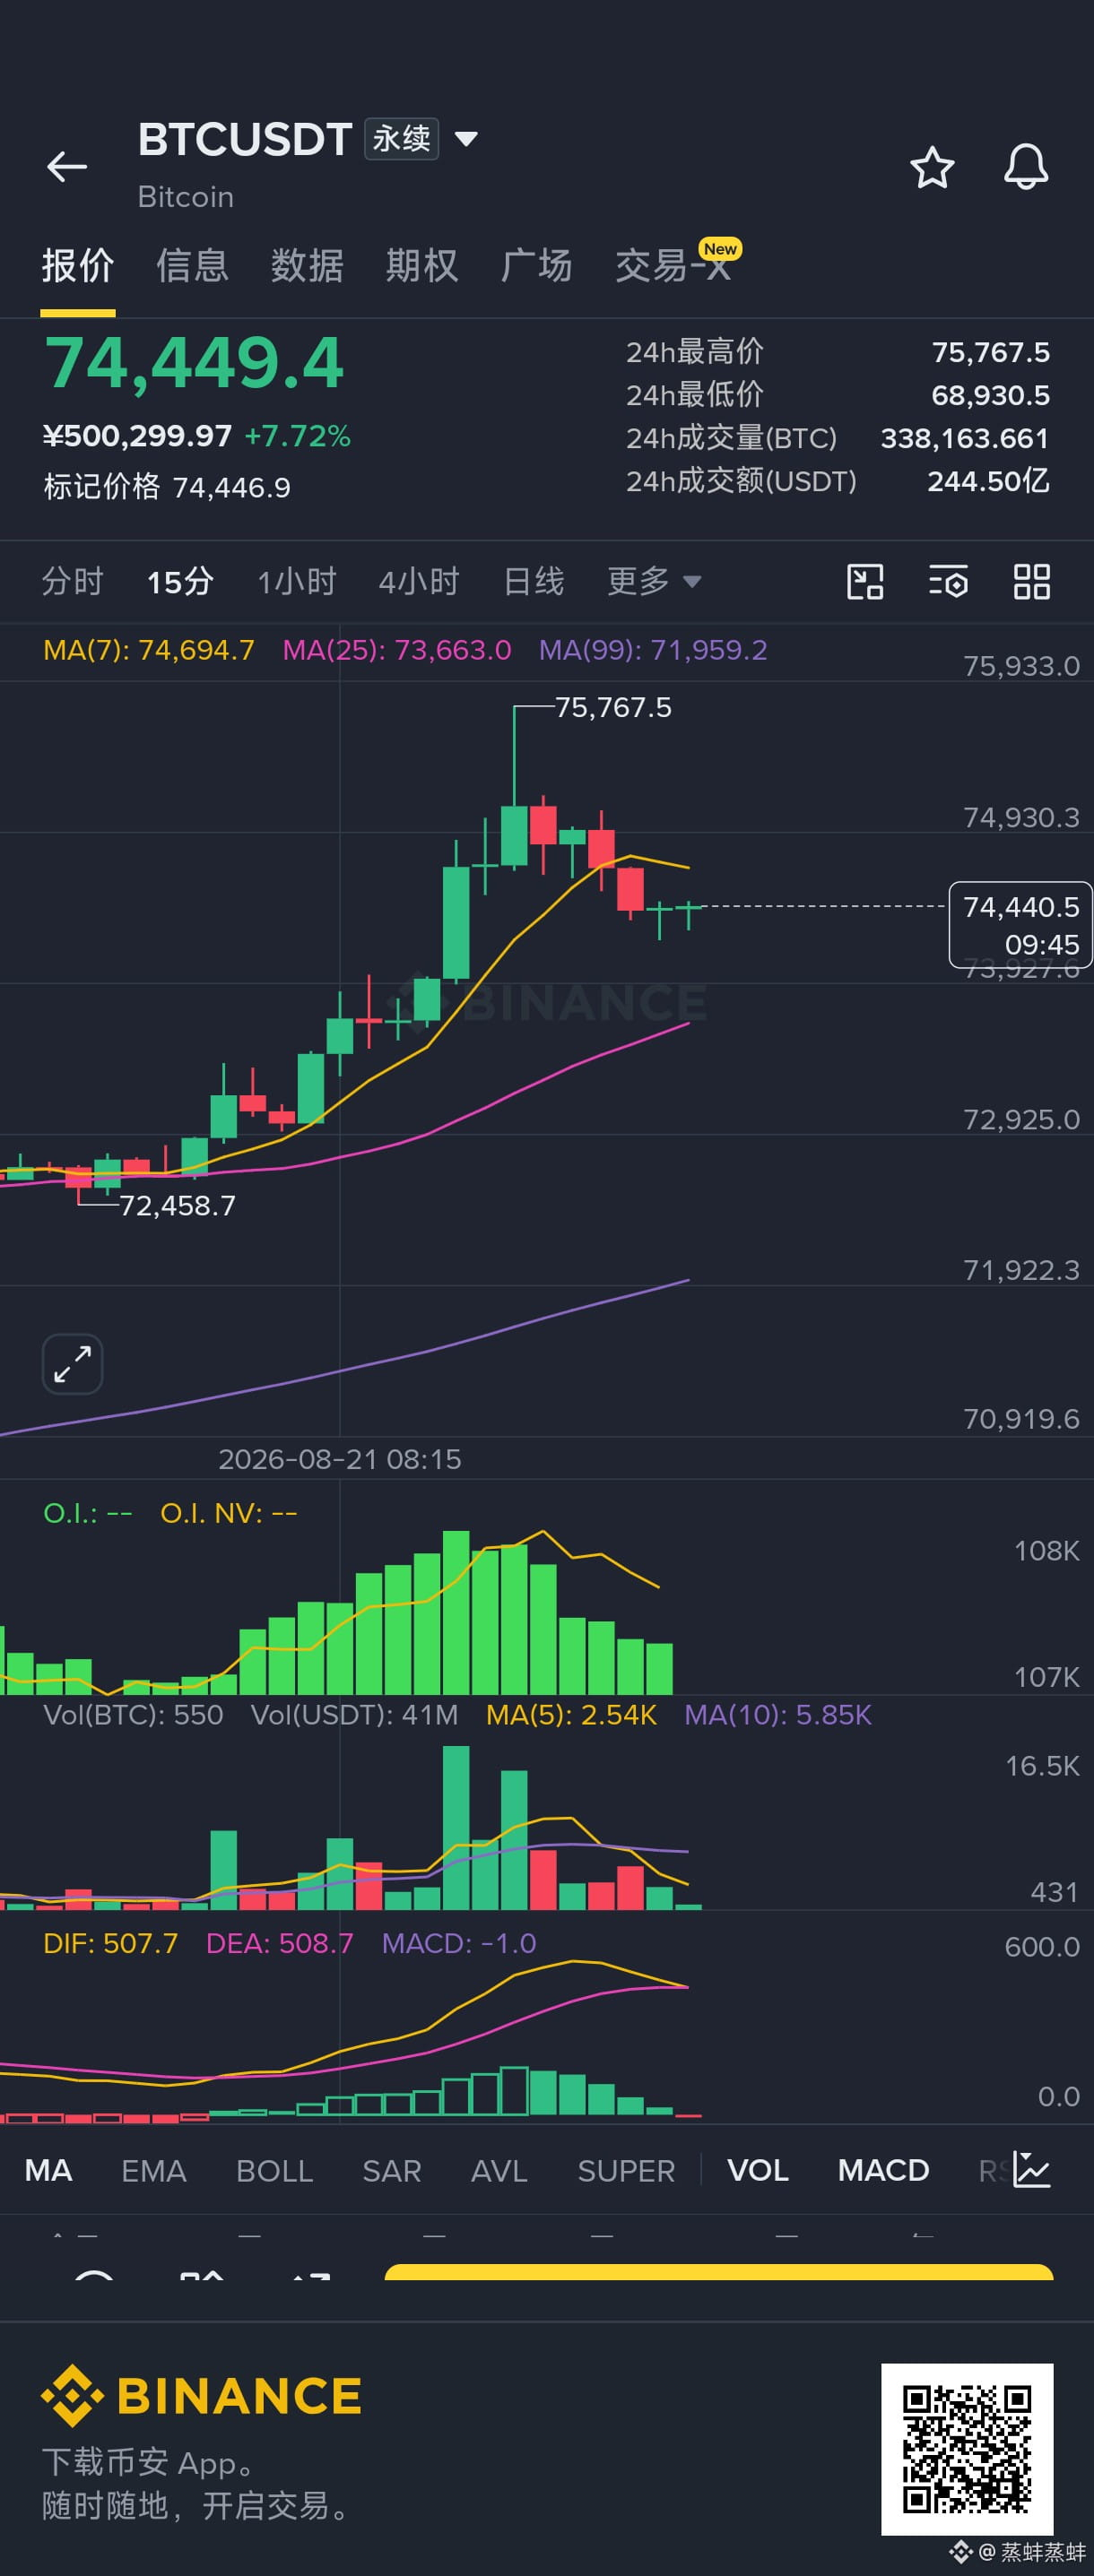This screenshot has height=2576, width=1094.
Task: Enable the AVL indicator
Action: [499, 2171]
